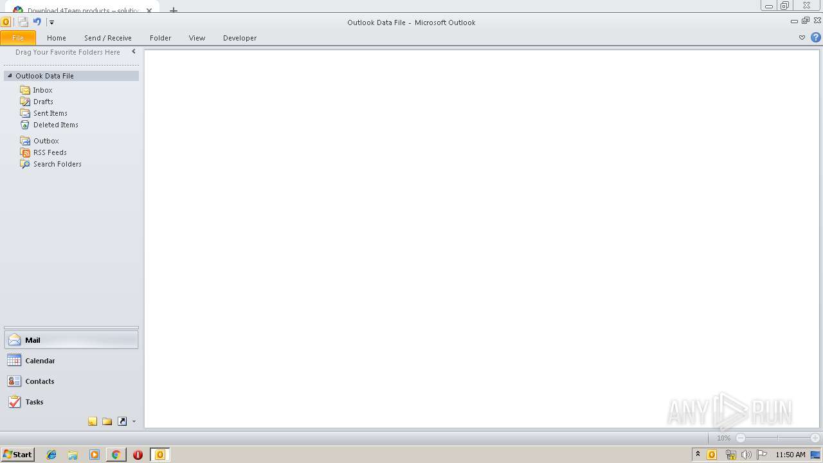Open Windows Media Player from taskbar

pyautogui.click(x=95, y=455)
